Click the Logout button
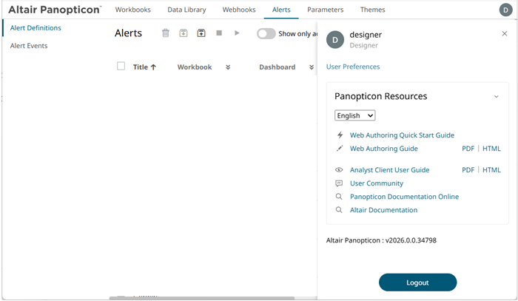Image resolution: width=518 pixels, height=301 pixels. [417, 283]
